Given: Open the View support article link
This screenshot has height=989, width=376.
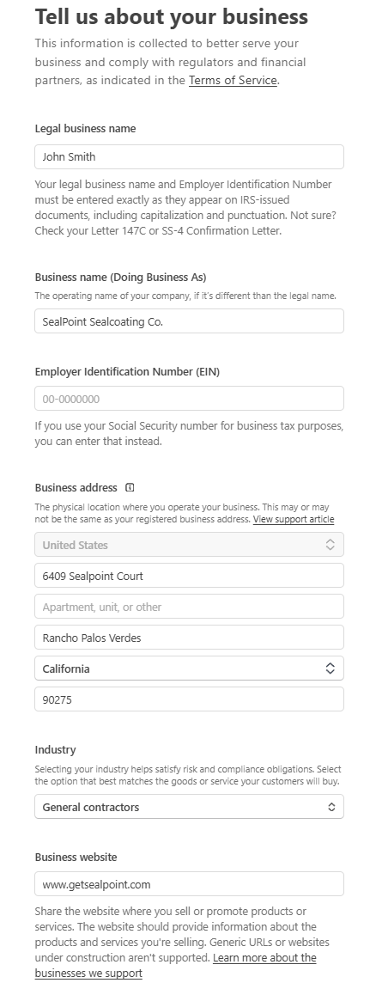Looking at the screenshot, I should click(294, 519).
